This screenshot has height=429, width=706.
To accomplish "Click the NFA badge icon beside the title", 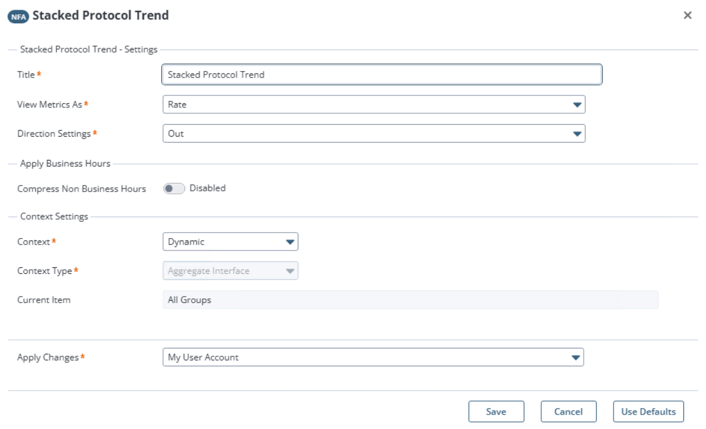I will coord(19,17).
